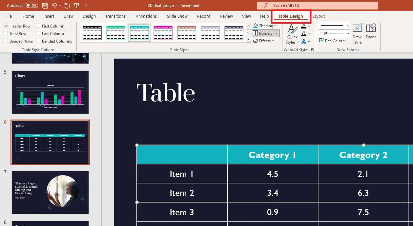The width and height of the screenshot is (413, 226).
Task: Open the Text Fill dropdown arrow
Action: (310, 26)
